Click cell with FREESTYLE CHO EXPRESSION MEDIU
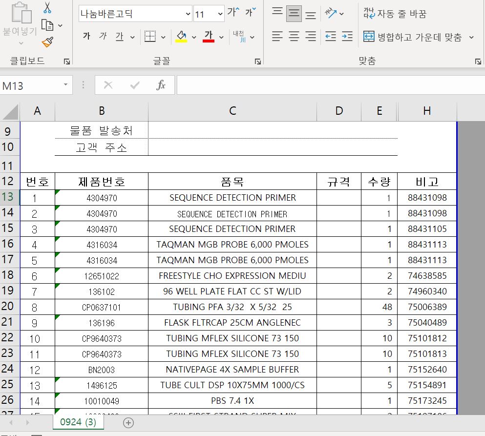The image size is (485, 436). click(x=232, y=275)
